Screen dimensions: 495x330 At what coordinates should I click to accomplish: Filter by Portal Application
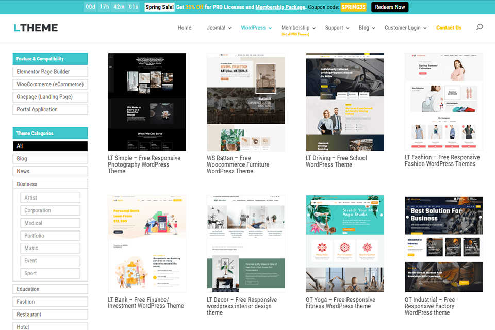(50, 110)
